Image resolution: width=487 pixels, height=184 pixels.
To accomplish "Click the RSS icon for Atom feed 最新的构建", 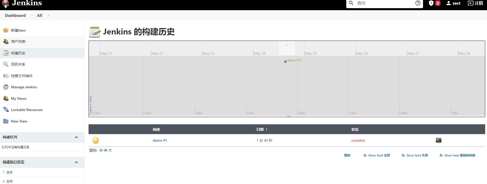I will 441,155.
